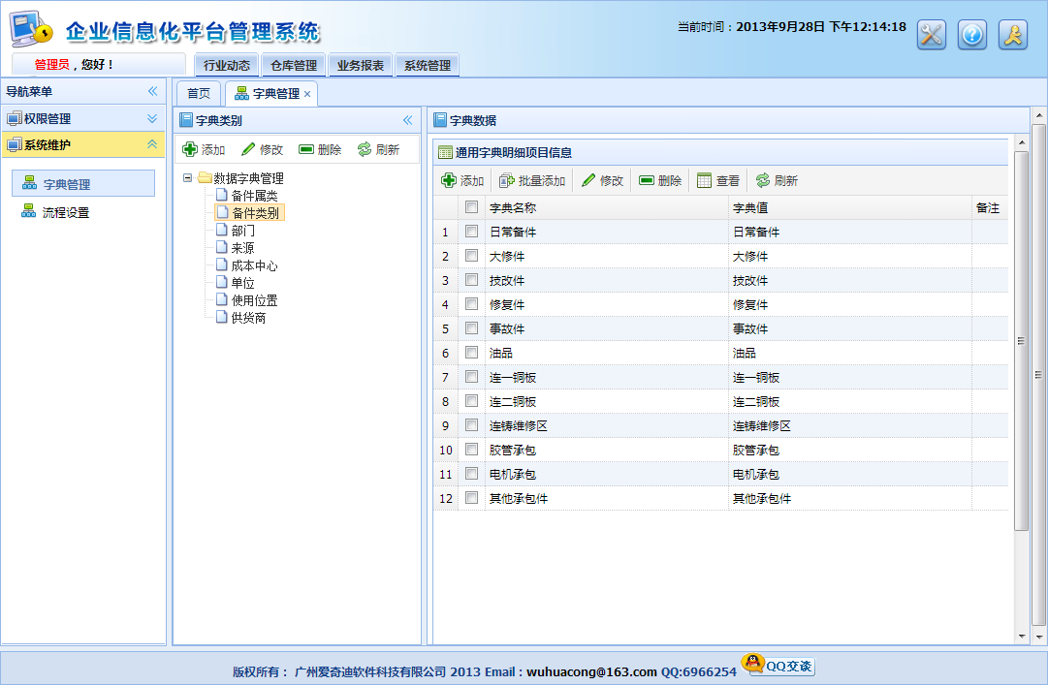The height and width of the screenshot is (685, 1048).
Task: Toggle the select-all checkbox in table header
Action: click(x=471, y=207)
